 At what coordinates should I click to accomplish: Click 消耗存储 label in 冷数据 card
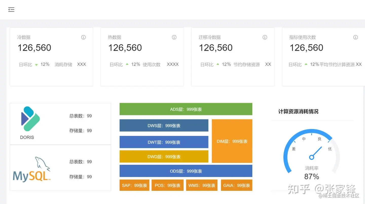pyautogui.click(x=63, y=65)
